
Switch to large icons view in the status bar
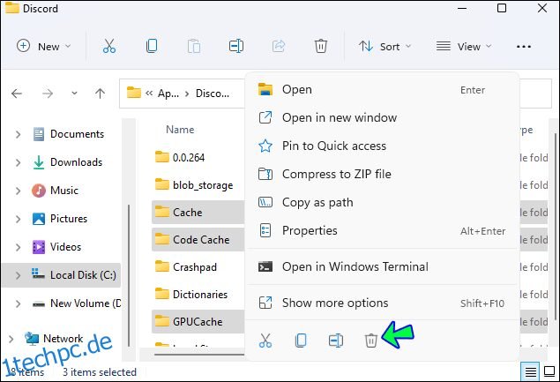pos(549,371)
